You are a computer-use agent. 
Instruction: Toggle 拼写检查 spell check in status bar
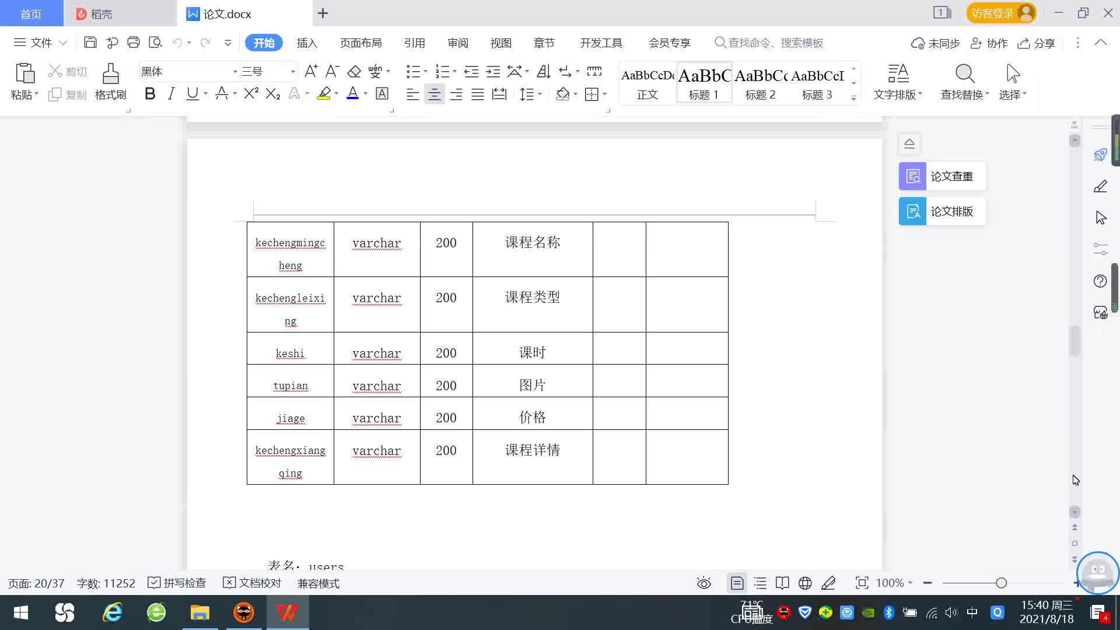click(177, 583)
